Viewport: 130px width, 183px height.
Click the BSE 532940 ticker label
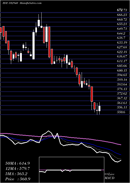[x=10, y=3]
